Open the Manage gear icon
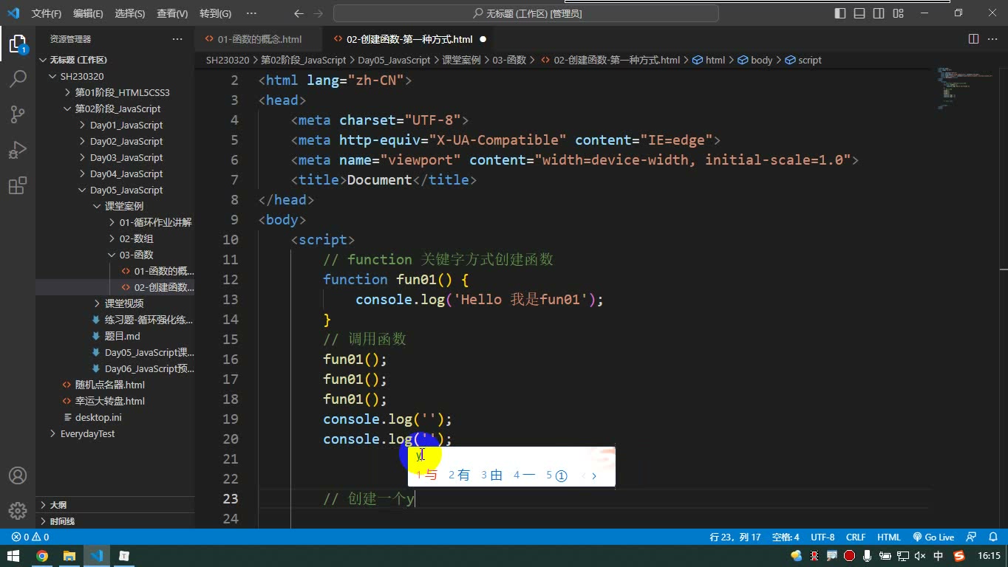 pos(17,511)
